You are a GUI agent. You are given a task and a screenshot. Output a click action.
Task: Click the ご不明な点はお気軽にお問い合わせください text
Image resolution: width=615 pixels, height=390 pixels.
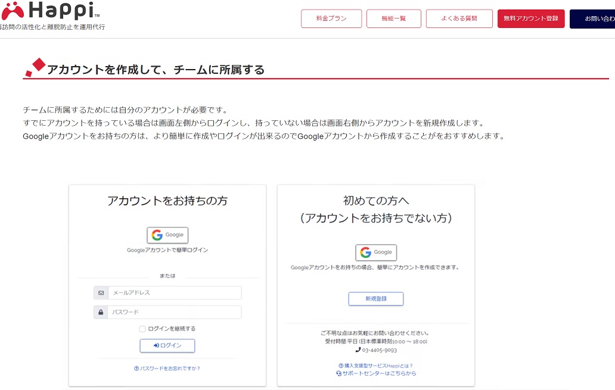click(376, 333)
